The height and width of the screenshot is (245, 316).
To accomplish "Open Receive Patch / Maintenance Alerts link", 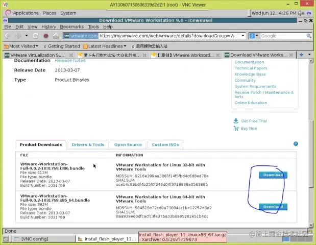I will click(x=264, y=94).
